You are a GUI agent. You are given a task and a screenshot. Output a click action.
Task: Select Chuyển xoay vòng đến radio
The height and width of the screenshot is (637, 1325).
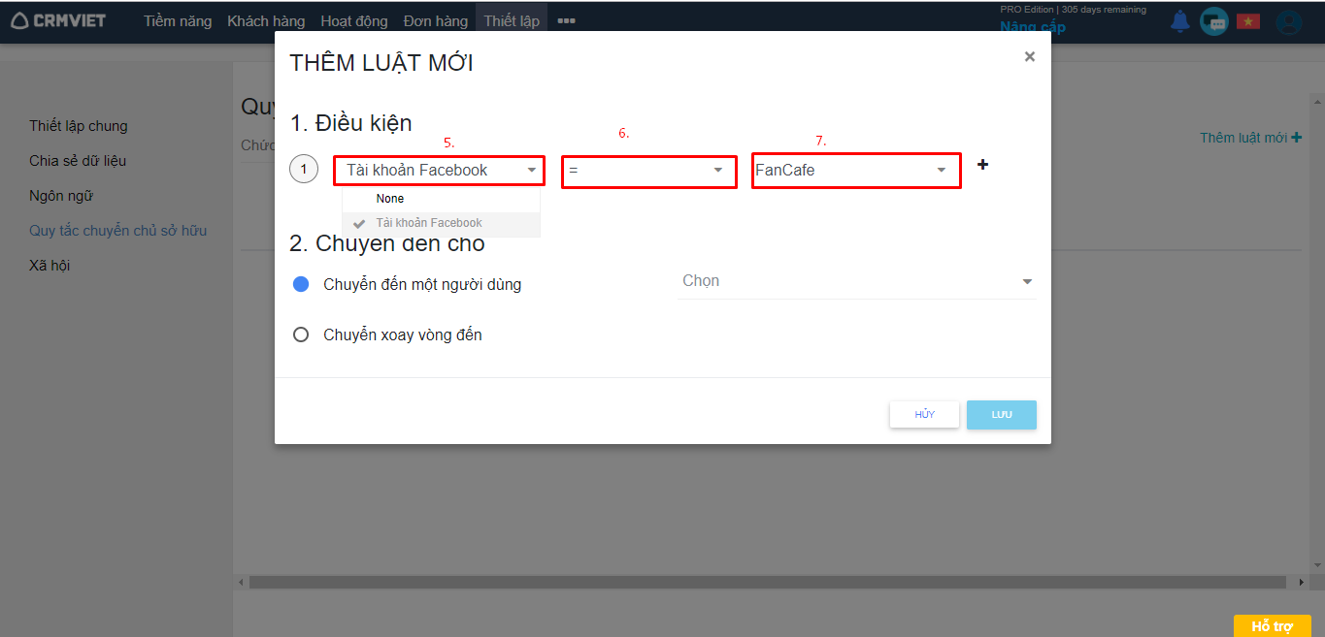pyautogui.click(x=301, y=334)
